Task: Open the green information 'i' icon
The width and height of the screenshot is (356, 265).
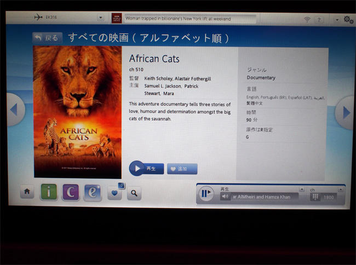Action: (49, 192)
